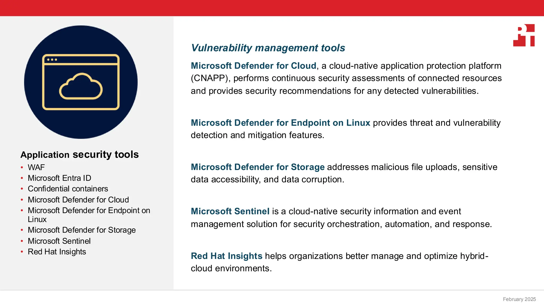
Task: Click 'cloud environments.' closing line
Action: (x=231, y=269)
